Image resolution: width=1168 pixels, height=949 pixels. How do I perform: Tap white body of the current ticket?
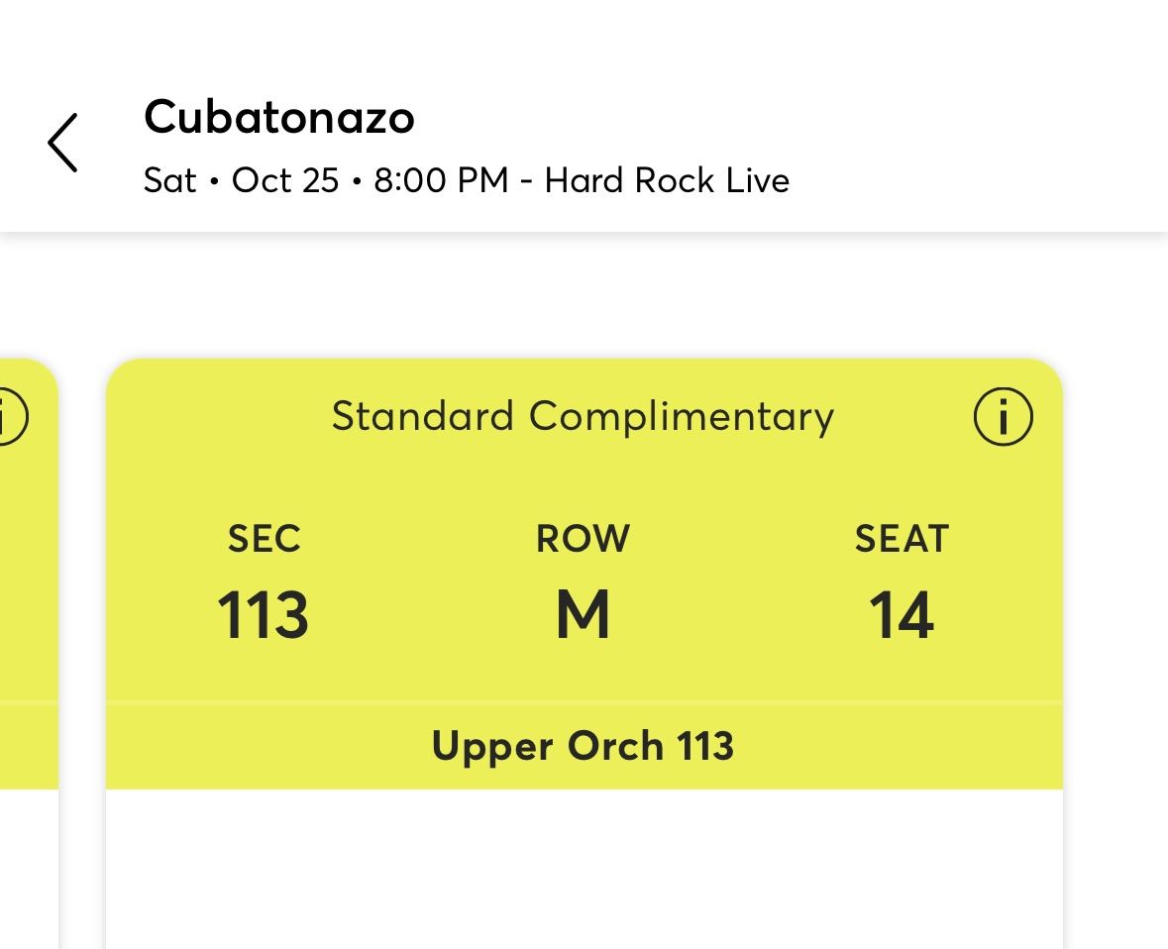point(583,872)
